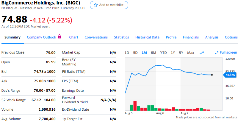The height and width of the screenshot is (124, 238).
Task: Click the As of 12:36PM EDT market status
Action: click(26, 26)
